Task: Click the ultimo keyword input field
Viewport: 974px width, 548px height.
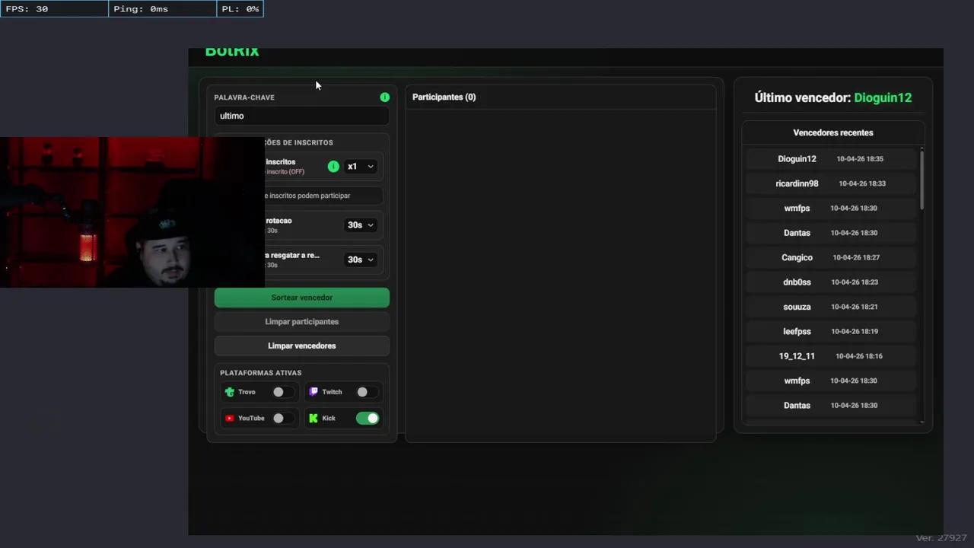Action: [x=301, y=116]
